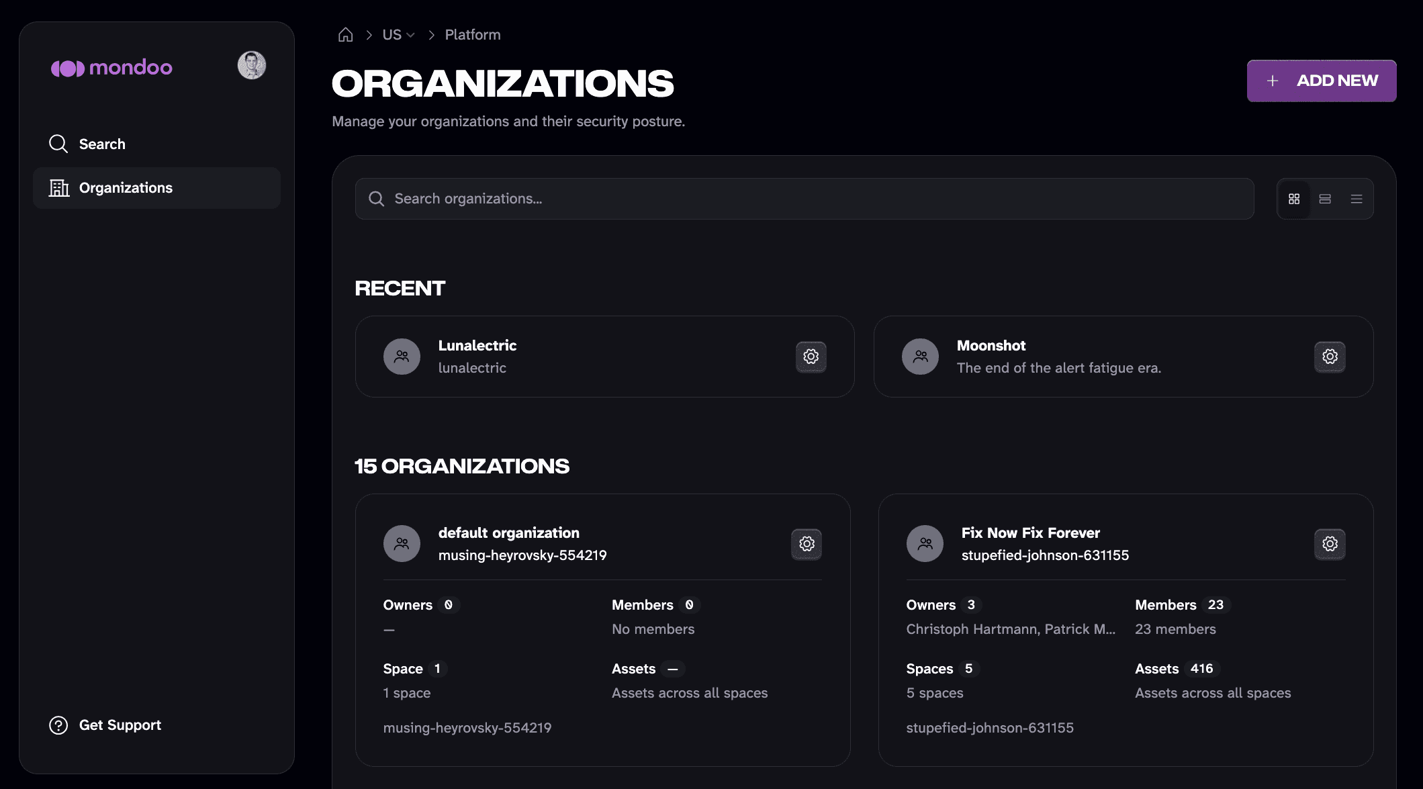
Task: Click '15 ORGANIZATIONS' heading
Action: 462,466
